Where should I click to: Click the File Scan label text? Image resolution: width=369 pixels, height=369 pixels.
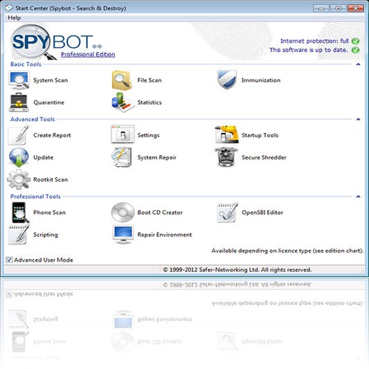(x=150, y=80)
